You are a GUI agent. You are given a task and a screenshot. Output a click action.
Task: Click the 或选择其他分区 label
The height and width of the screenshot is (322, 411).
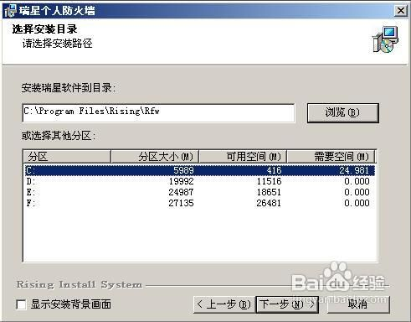pyautogui.click(x=59, y=136)
